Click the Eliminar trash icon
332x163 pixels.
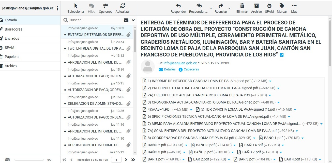(x=242, y=6)
